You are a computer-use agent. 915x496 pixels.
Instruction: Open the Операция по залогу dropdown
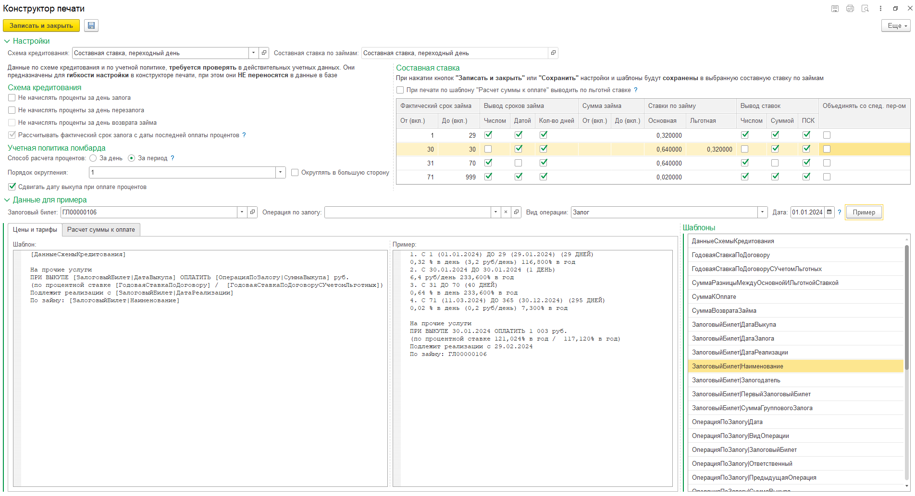coord(495,212)
